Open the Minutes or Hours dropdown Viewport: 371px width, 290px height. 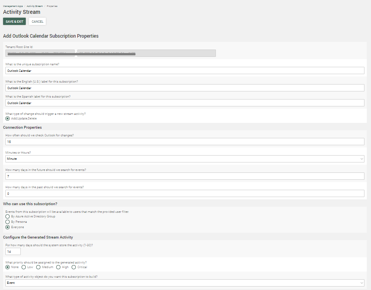click(185, 159)
